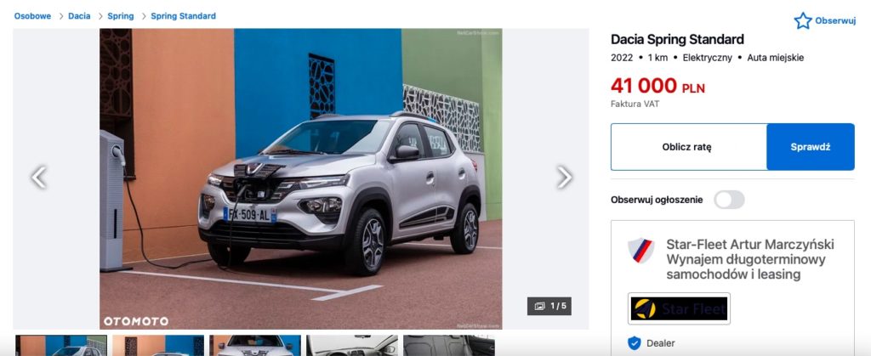Open the Osobowe breadcrumb

(32, 16)
